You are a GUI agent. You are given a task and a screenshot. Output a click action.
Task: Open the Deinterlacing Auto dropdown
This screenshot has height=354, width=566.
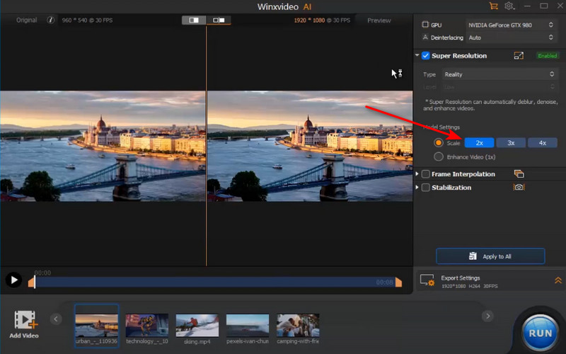pos(510,38)
